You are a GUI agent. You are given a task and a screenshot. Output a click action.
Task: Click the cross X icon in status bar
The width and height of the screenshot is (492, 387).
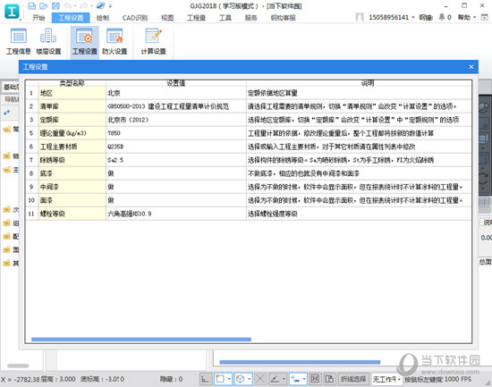[260, 379]
